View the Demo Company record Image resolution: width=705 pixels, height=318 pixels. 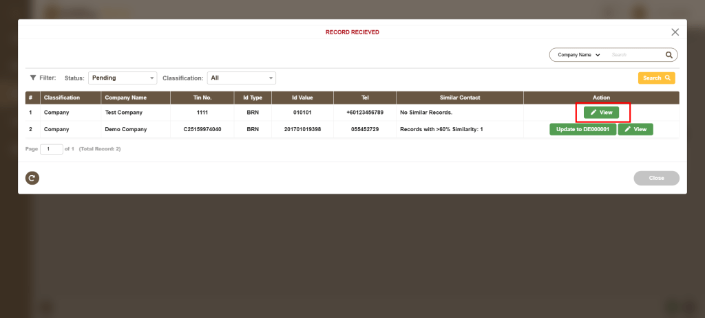(635, 129)
